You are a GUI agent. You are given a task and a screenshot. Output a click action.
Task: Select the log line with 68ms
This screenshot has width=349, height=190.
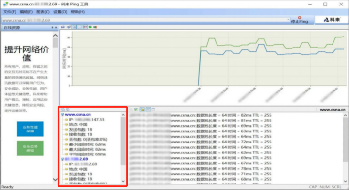200,179
